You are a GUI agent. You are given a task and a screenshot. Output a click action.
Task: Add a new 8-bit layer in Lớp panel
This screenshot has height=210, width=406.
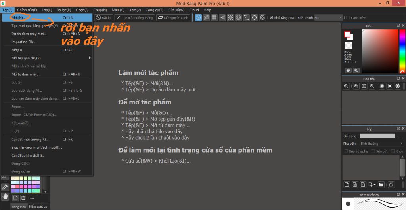(355, 184)
